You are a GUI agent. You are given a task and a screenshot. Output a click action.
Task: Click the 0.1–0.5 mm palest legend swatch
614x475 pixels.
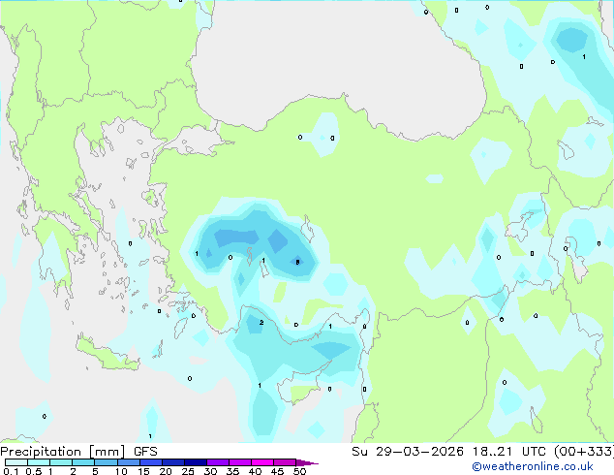pos(16,462)
